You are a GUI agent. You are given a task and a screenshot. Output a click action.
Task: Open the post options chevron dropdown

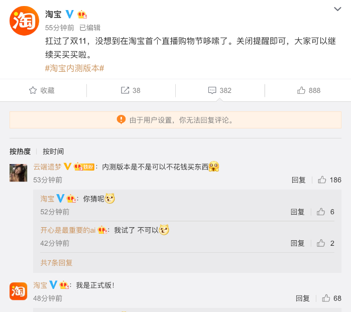338,10
